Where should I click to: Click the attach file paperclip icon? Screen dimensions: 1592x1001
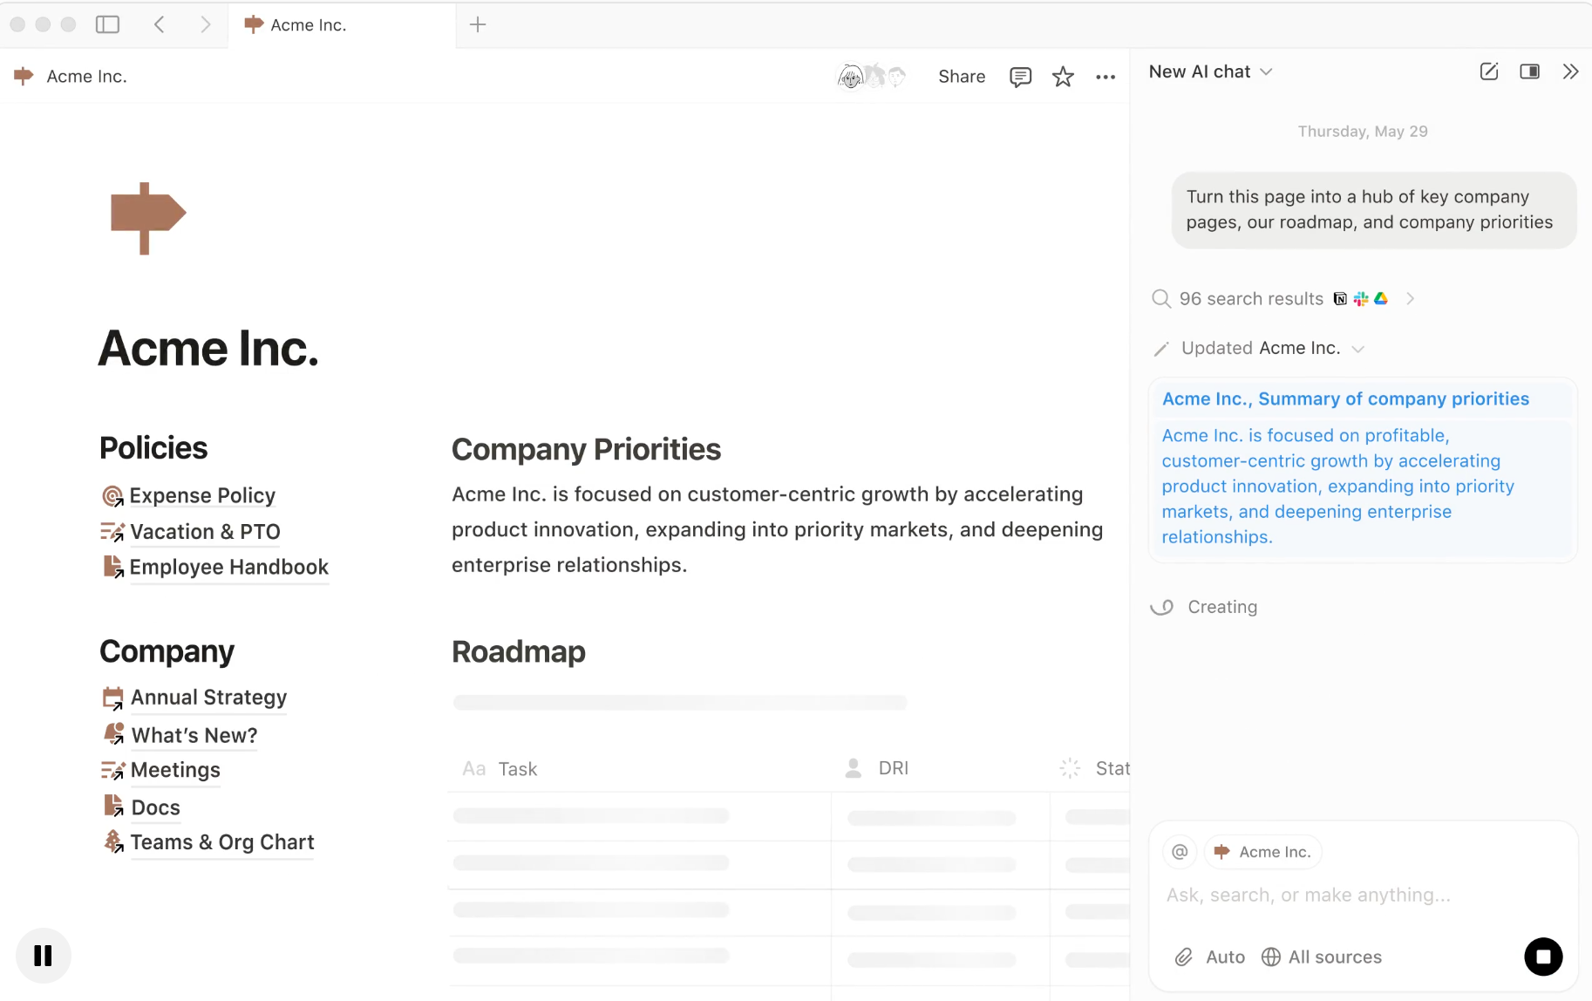click(x=1183, y=957)
